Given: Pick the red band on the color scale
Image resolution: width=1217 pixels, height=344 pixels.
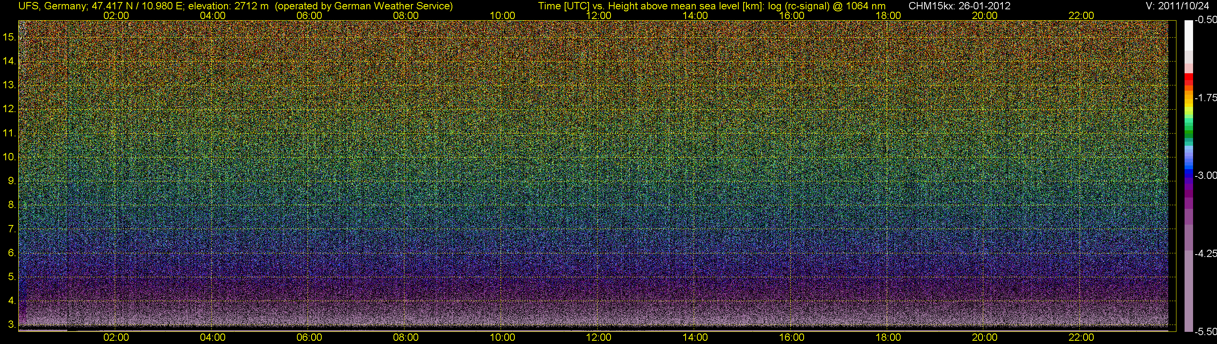Looking at the screenshot, I should [1188, 77].
